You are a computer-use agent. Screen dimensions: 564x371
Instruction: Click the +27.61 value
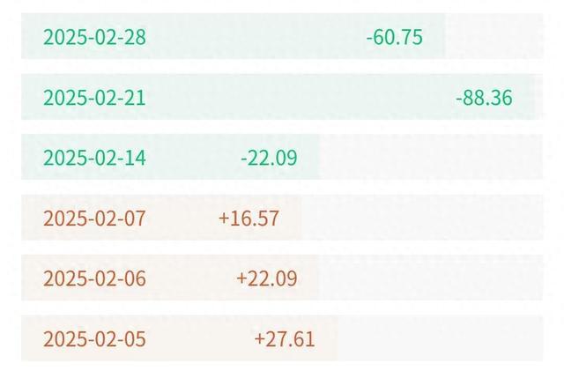(285, 338)
